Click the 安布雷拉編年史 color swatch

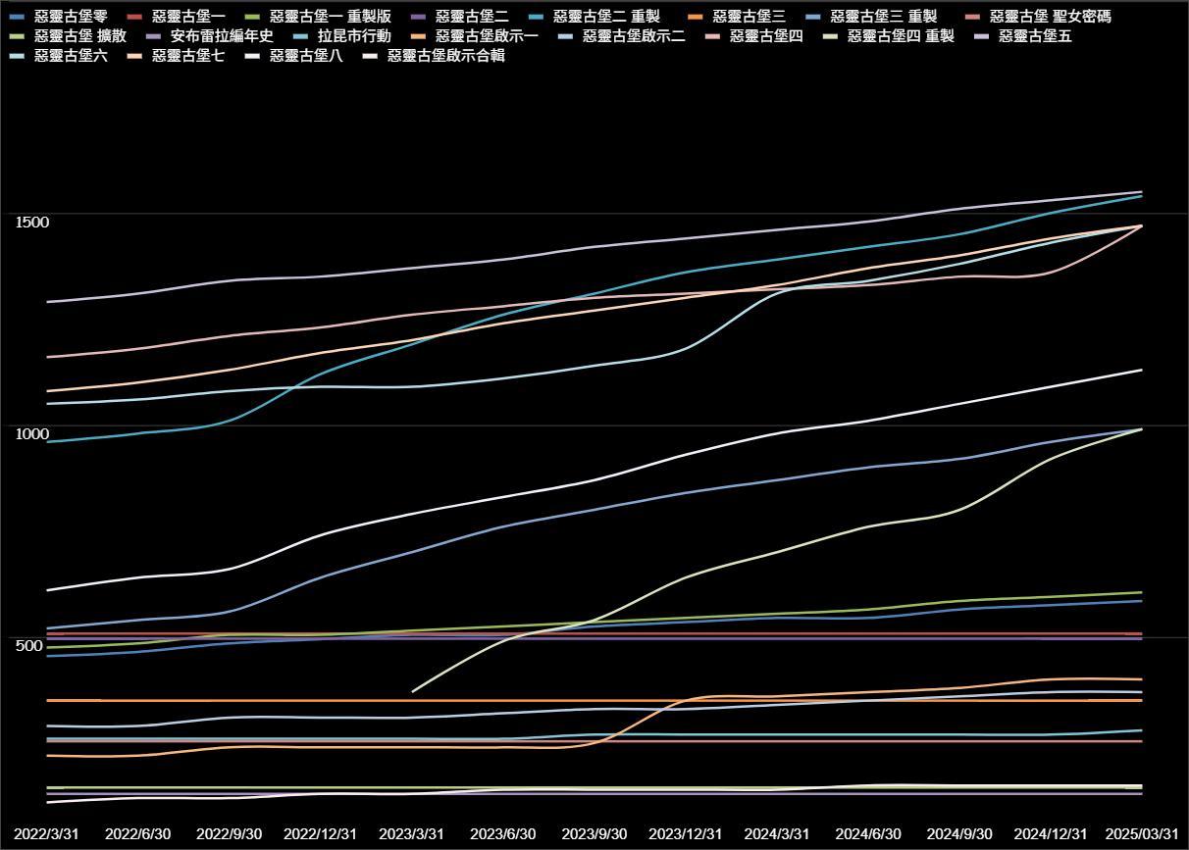tap(152, 36)
